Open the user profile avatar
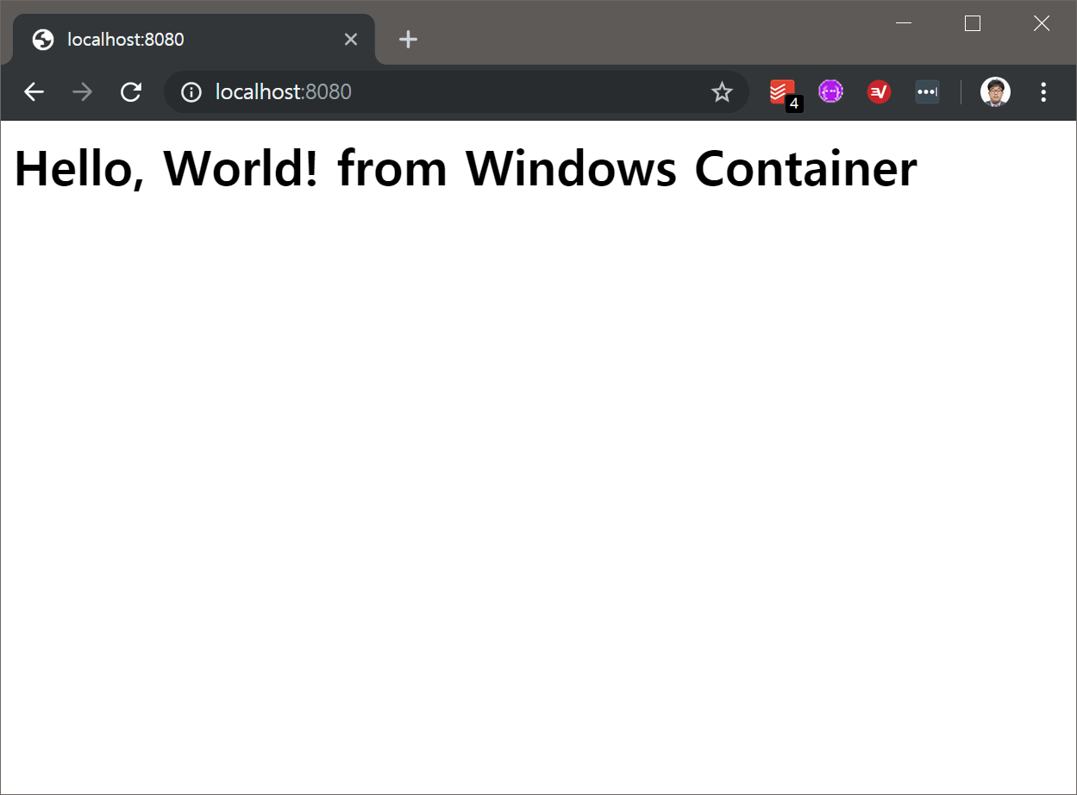The width and height of the screenshot is (1077, 795). coord(996,91)
